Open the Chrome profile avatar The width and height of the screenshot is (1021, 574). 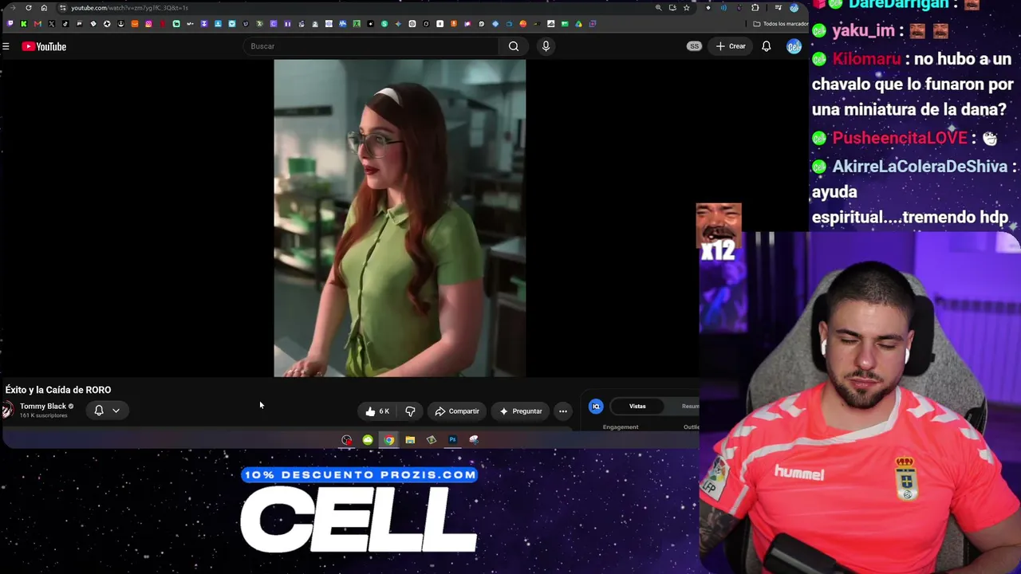[x=794, y=8]
